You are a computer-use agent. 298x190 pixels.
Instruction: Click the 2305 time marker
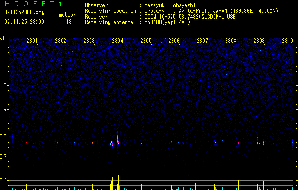(146, 40)
